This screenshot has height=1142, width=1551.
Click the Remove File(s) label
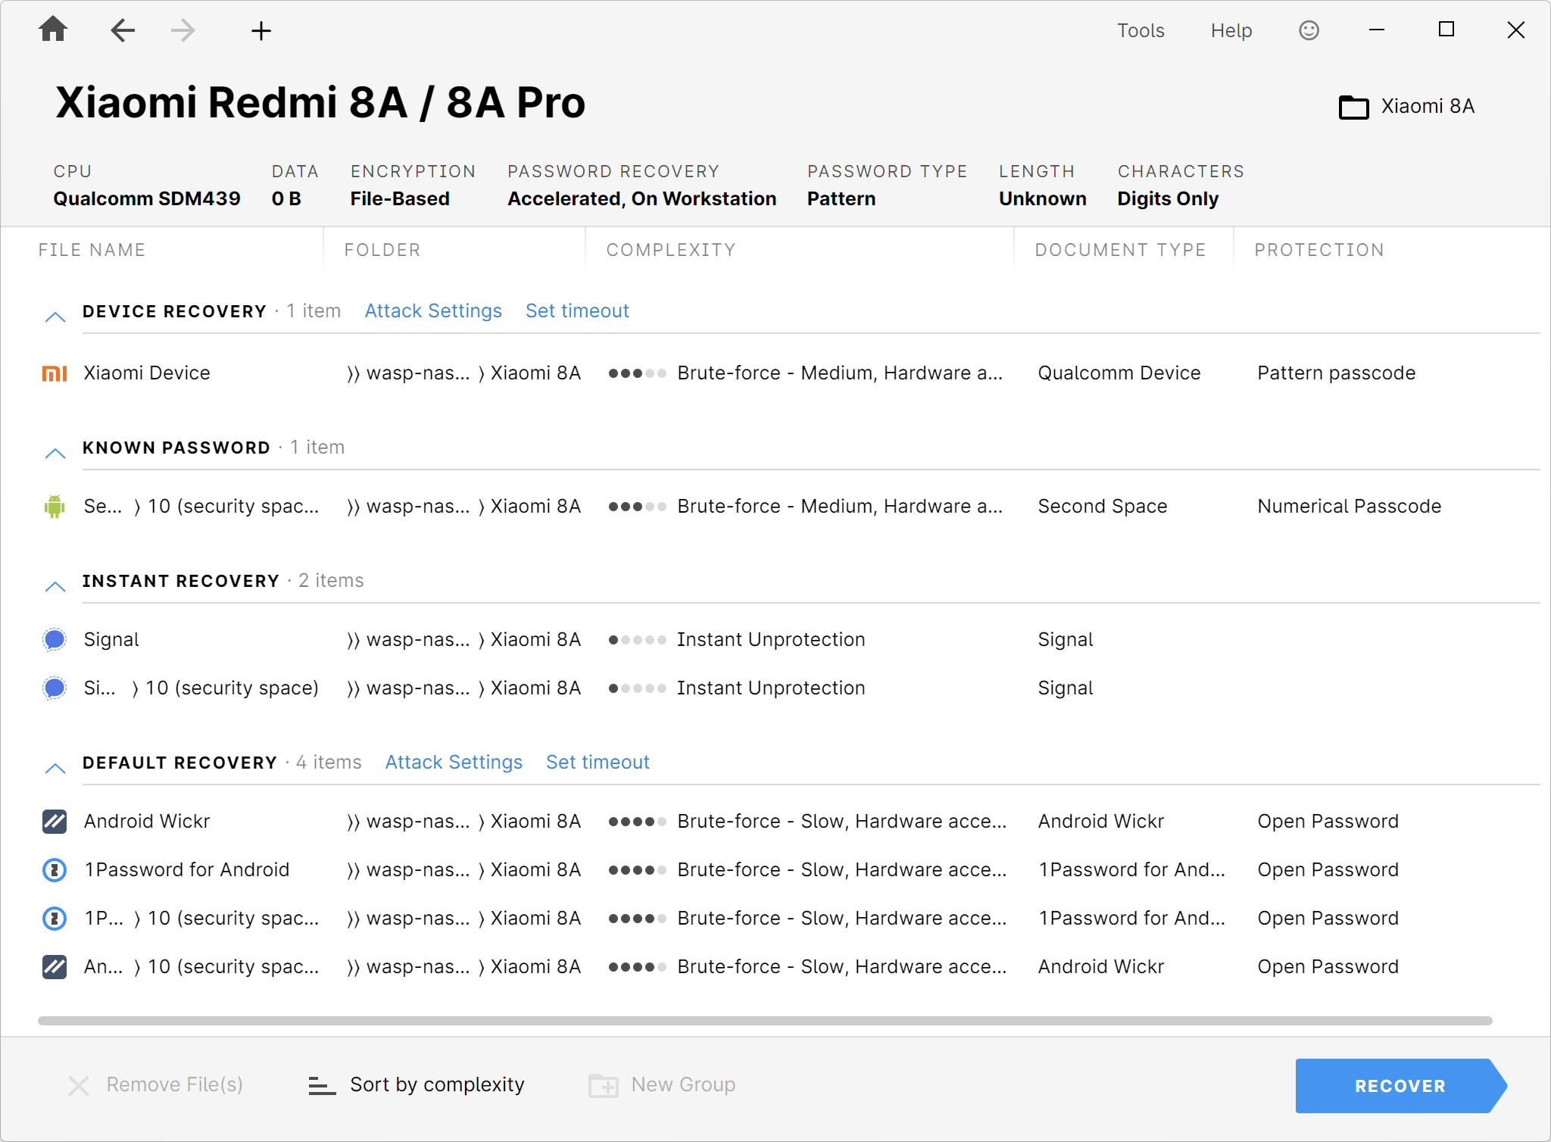pyautogui.click(x=174, y=1085)
